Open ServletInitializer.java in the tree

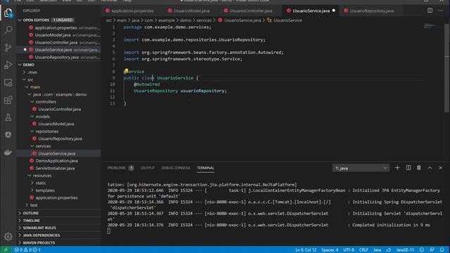tap(59, 169)
